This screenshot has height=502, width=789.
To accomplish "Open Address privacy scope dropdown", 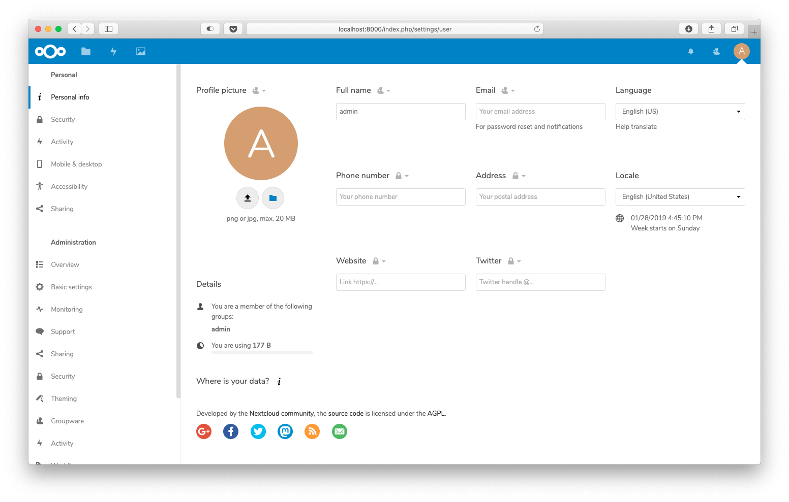I will pyautogui.click(x=519, y=176).
